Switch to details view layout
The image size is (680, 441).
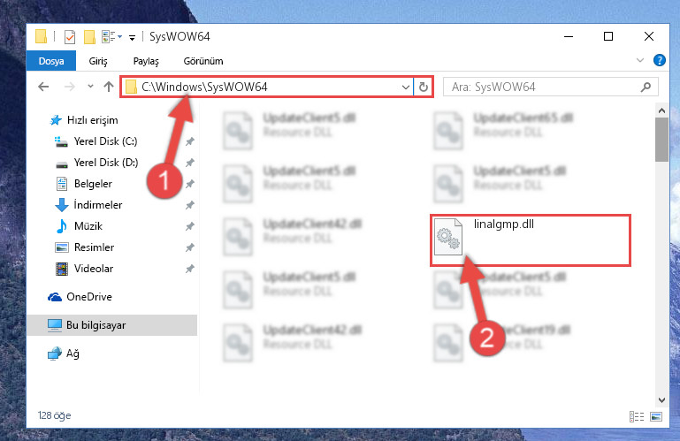click(x=637, y=416)
